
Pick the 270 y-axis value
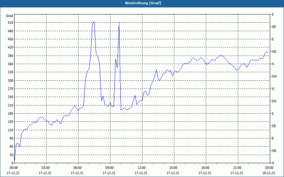coord(11,89)
